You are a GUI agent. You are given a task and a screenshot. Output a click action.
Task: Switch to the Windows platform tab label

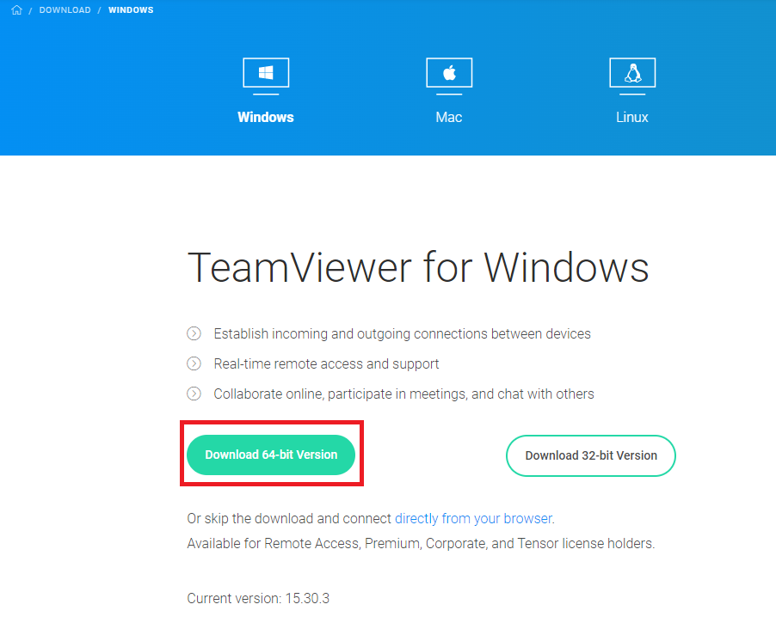tap(266, 117)
